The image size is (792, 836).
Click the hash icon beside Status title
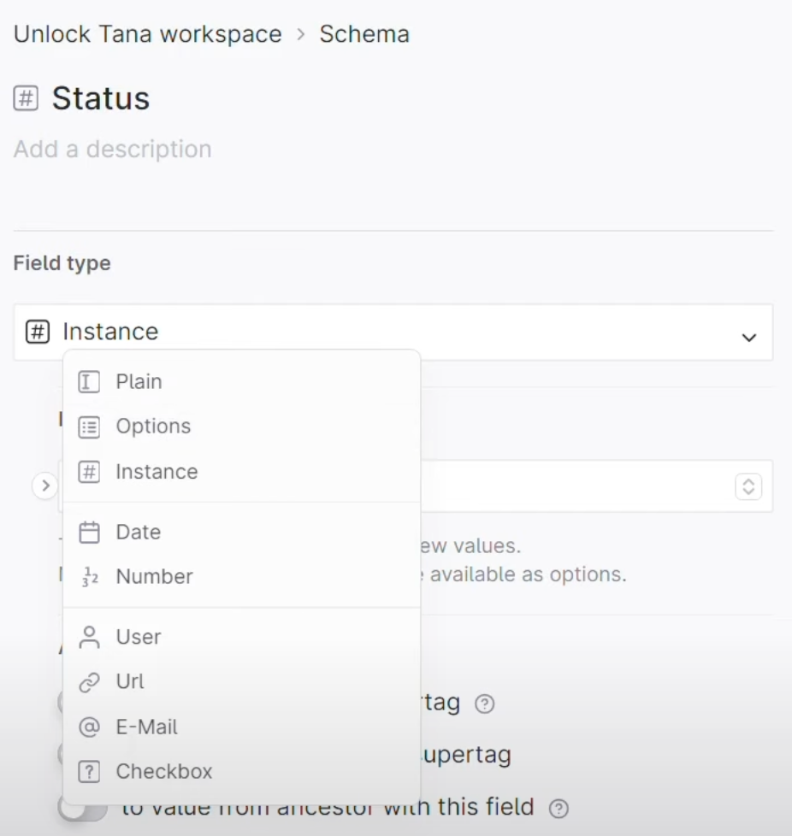27,99
